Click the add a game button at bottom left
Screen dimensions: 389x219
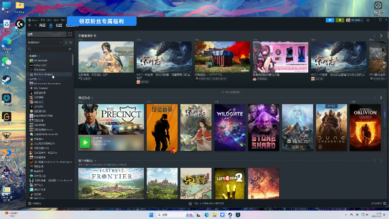tap(35, 203)
